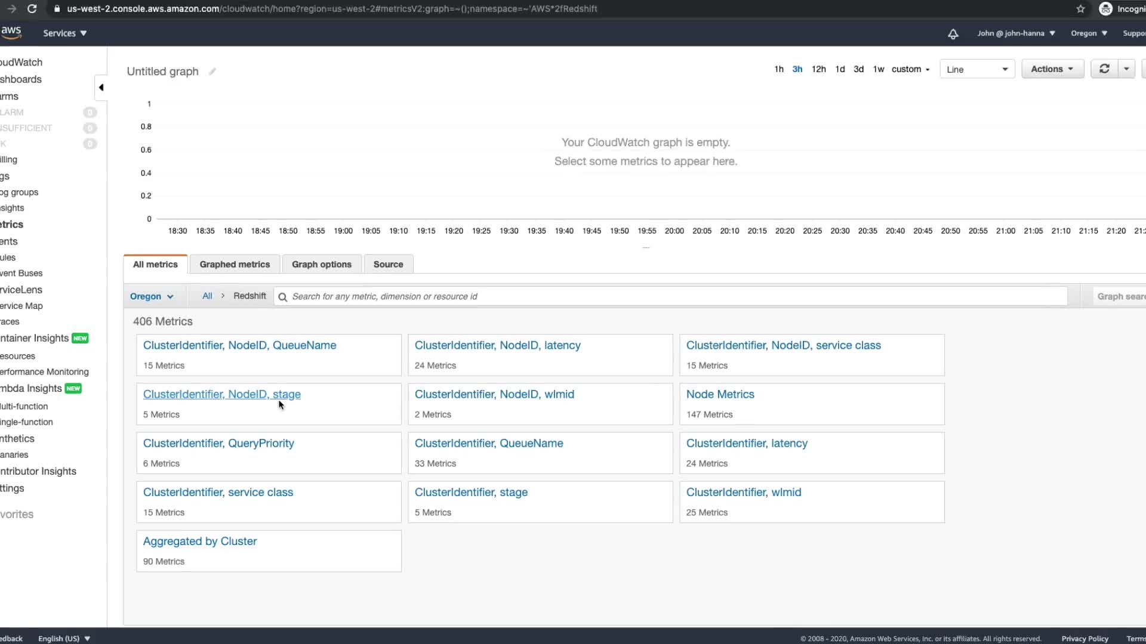Open Node Metrics group
Viewport: 1146px width, 644px height.
click(720, 394)
